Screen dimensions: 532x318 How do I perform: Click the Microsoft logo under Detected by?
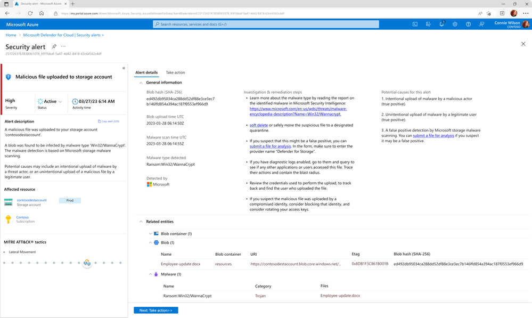[x=149, y=184]
